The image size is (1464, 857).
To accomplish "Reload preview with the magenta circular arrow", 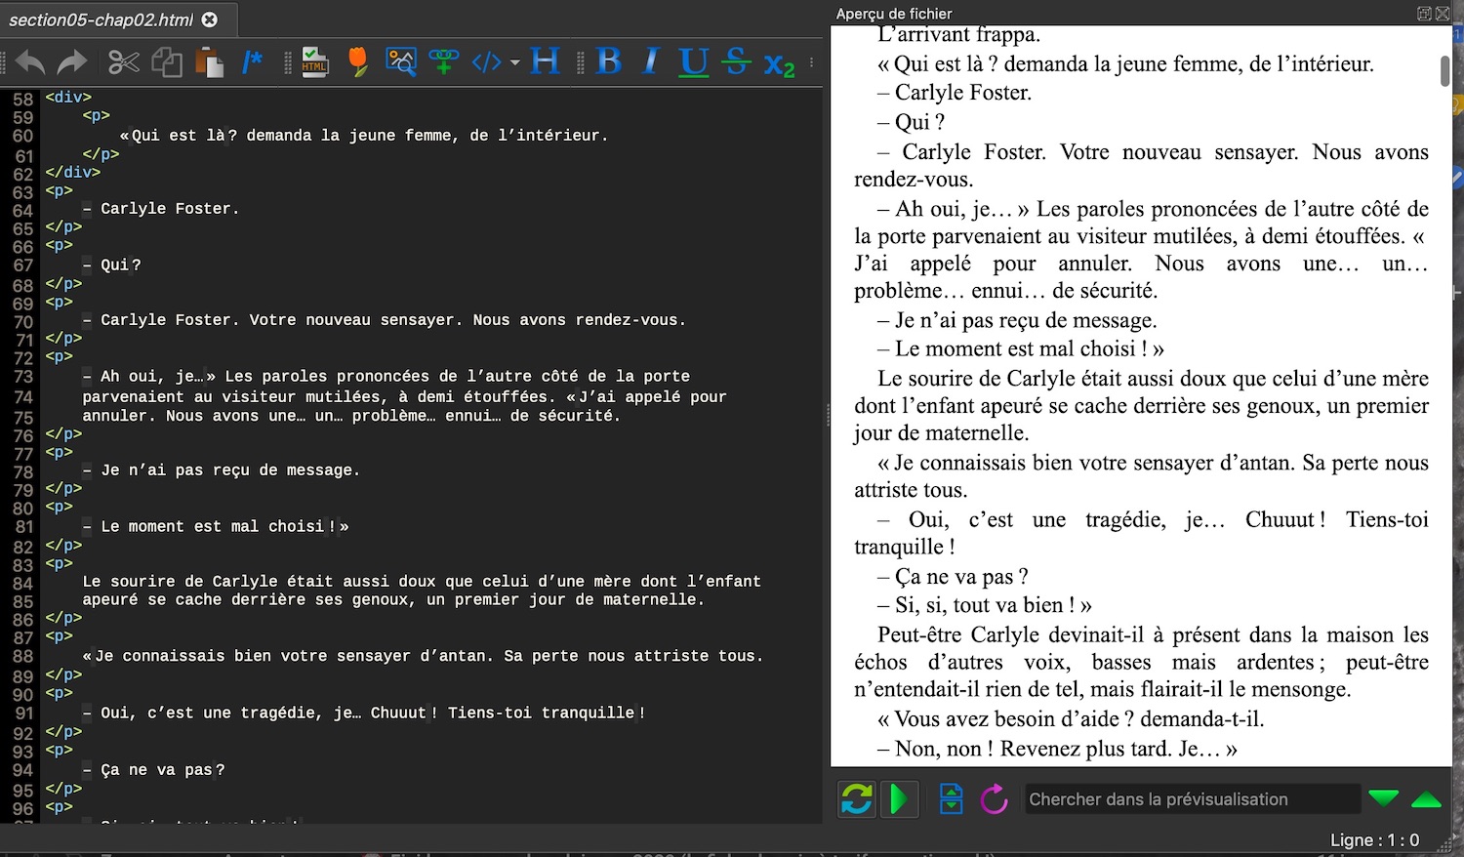I will coord(994,799).
